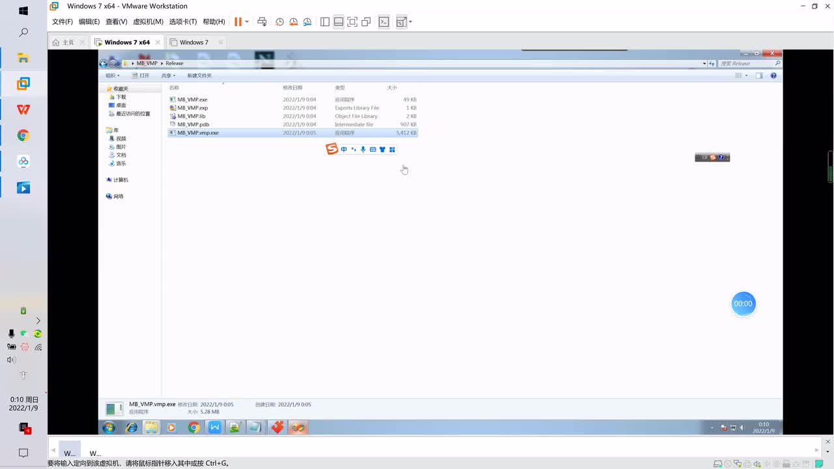Sort files by the 修改日期 column header
Image resolution: width=834 pixels, height=469 pixels.
click(293, 87)
